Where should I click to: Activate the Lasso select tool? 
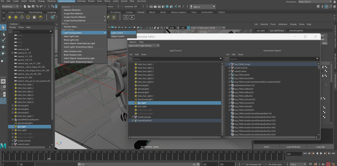pos(3,34)
